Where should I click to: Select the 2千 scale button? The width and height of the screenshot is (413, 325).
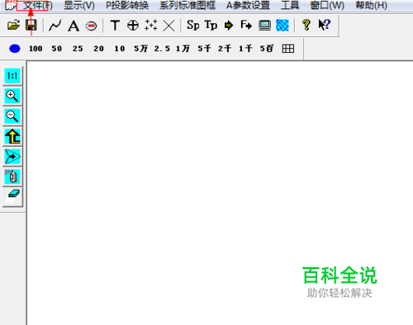pos(225,49)
